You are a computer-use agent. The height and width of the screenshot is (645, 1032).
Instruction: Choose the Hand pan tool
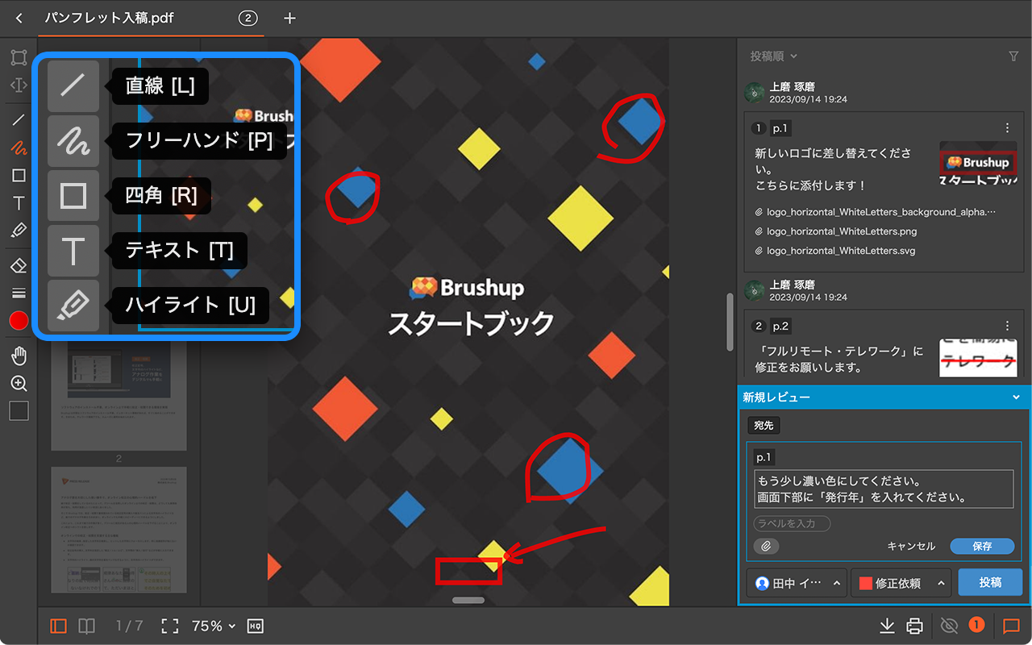tap(19, 356)
